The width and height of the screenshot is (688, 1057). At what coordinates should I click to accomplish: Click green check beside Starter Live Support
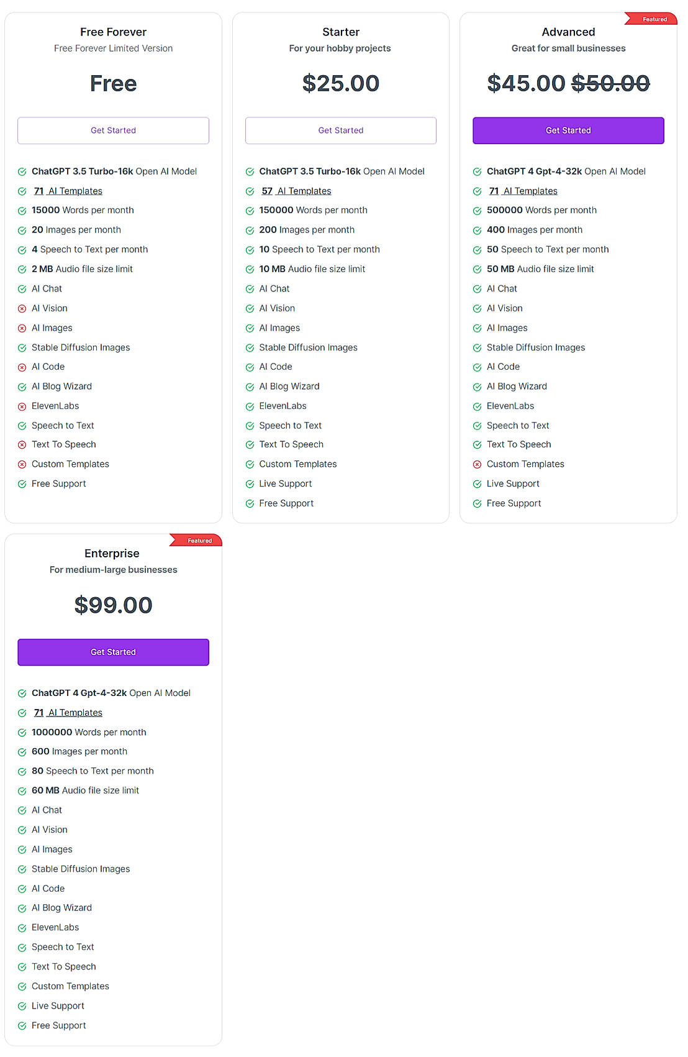250,484
